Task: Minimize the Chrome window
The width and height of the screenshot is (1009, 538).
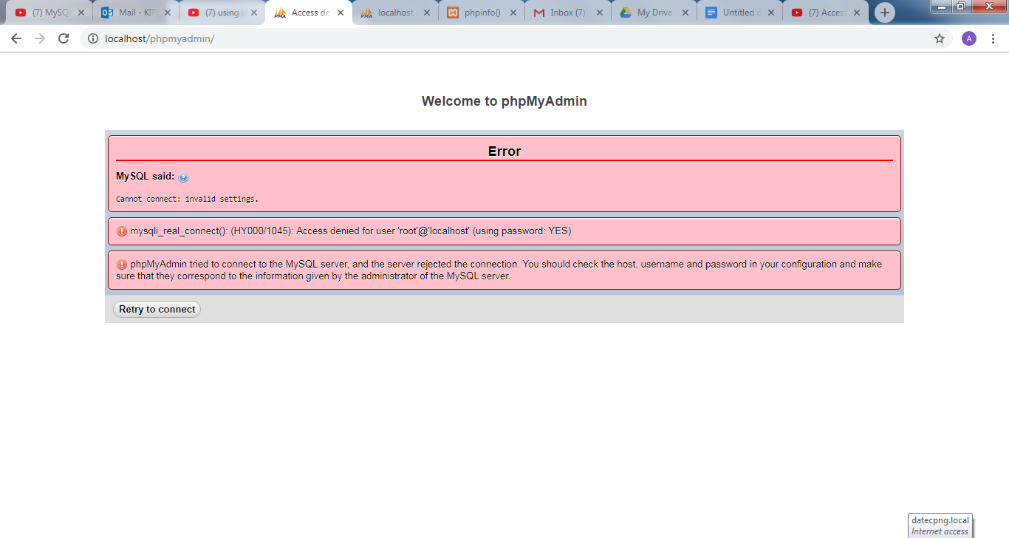Action: [x=942, y=6]
